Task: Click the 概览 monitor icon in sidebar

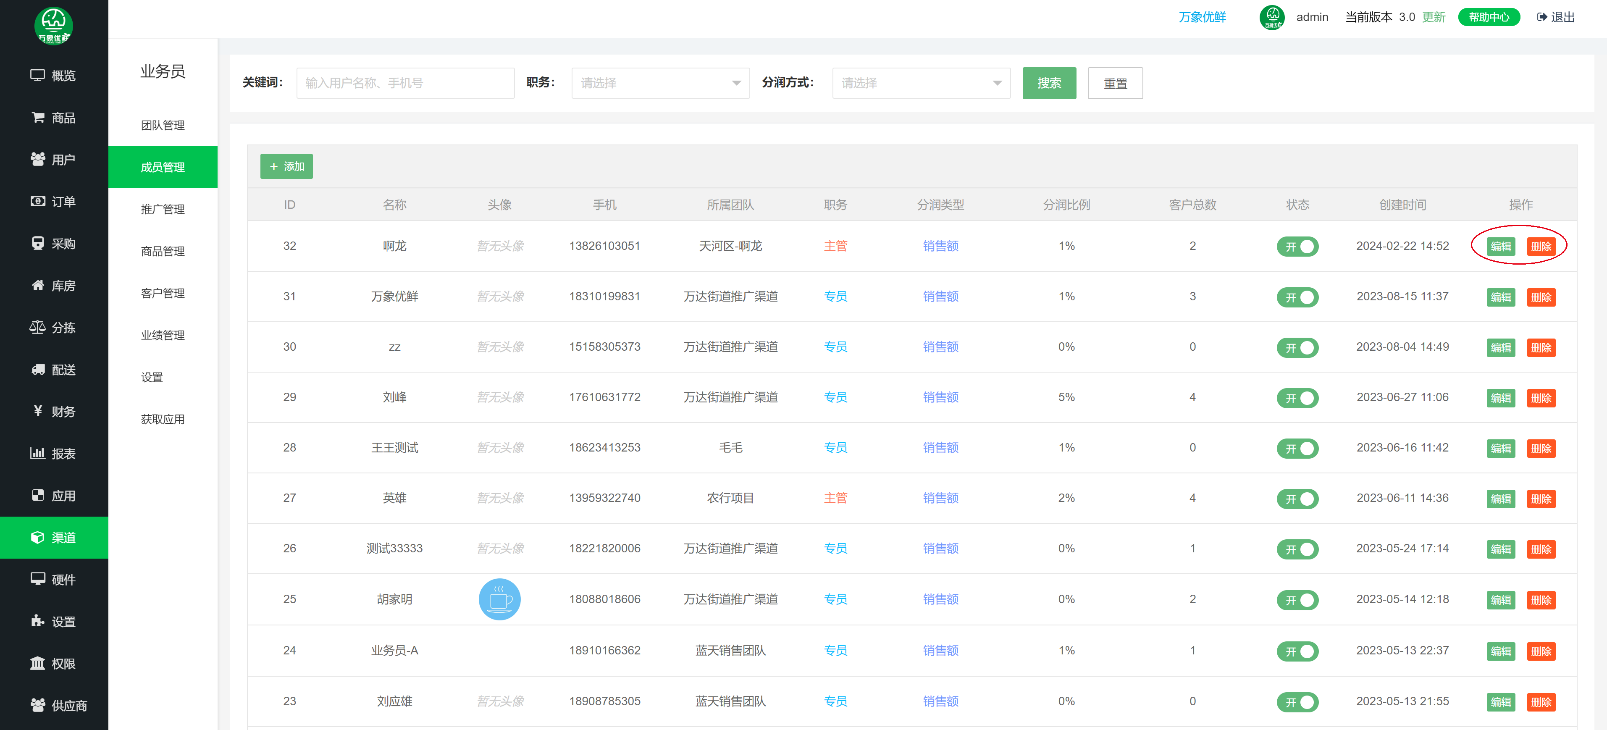Action: [x=37, y=76]
